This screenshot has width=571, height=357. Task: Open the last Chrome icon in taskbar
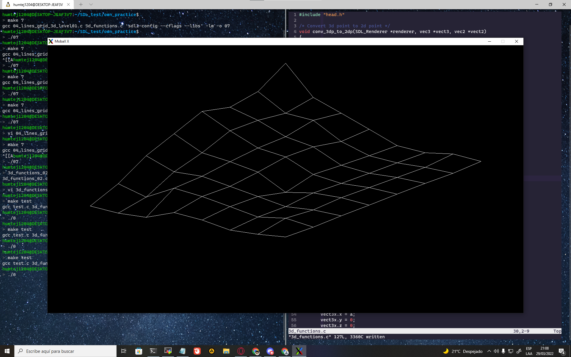285,351
